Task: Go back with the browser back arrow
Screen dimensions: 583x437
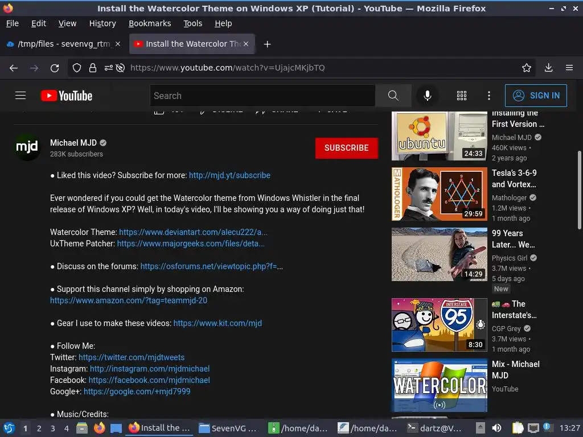Action: [14, 68]
